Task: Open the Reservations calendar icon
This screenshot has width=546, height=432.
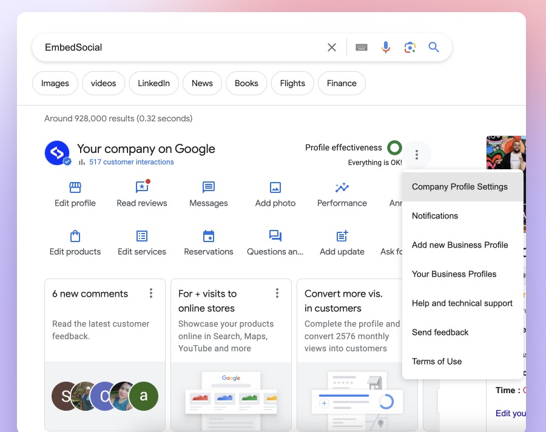Action: (x=208, y=237)
